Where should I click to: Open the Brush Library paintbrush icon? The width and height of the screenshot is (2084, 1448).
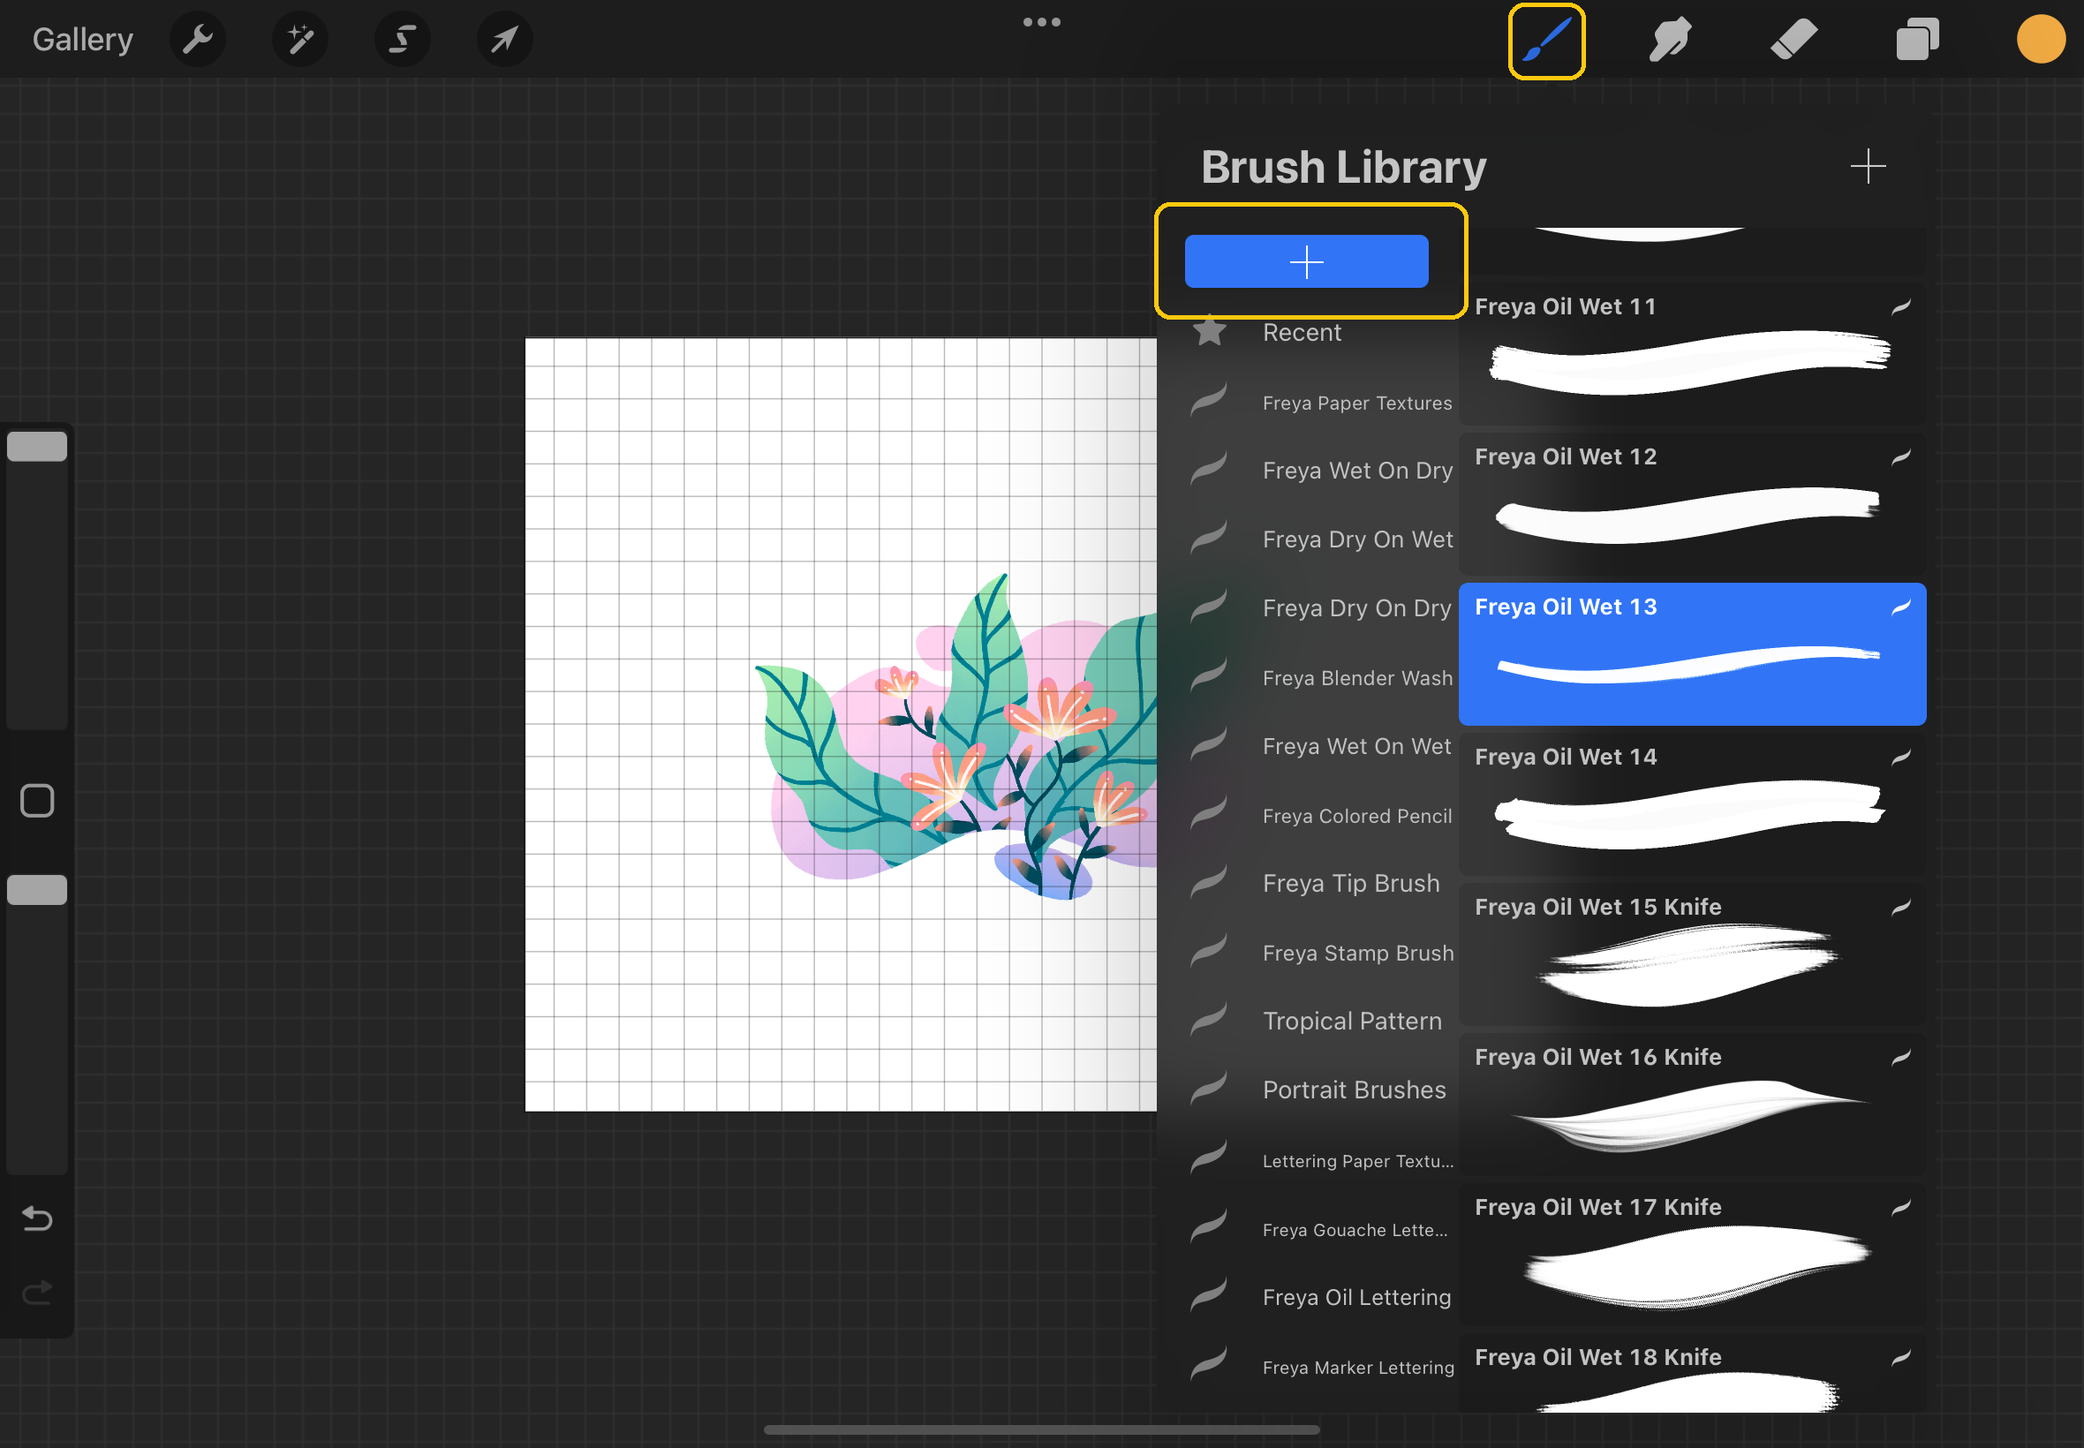pos(1546,39)
